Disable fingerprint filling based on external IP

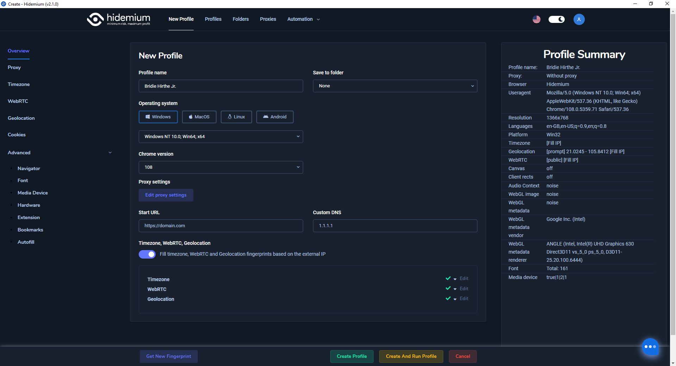[147, 254]
